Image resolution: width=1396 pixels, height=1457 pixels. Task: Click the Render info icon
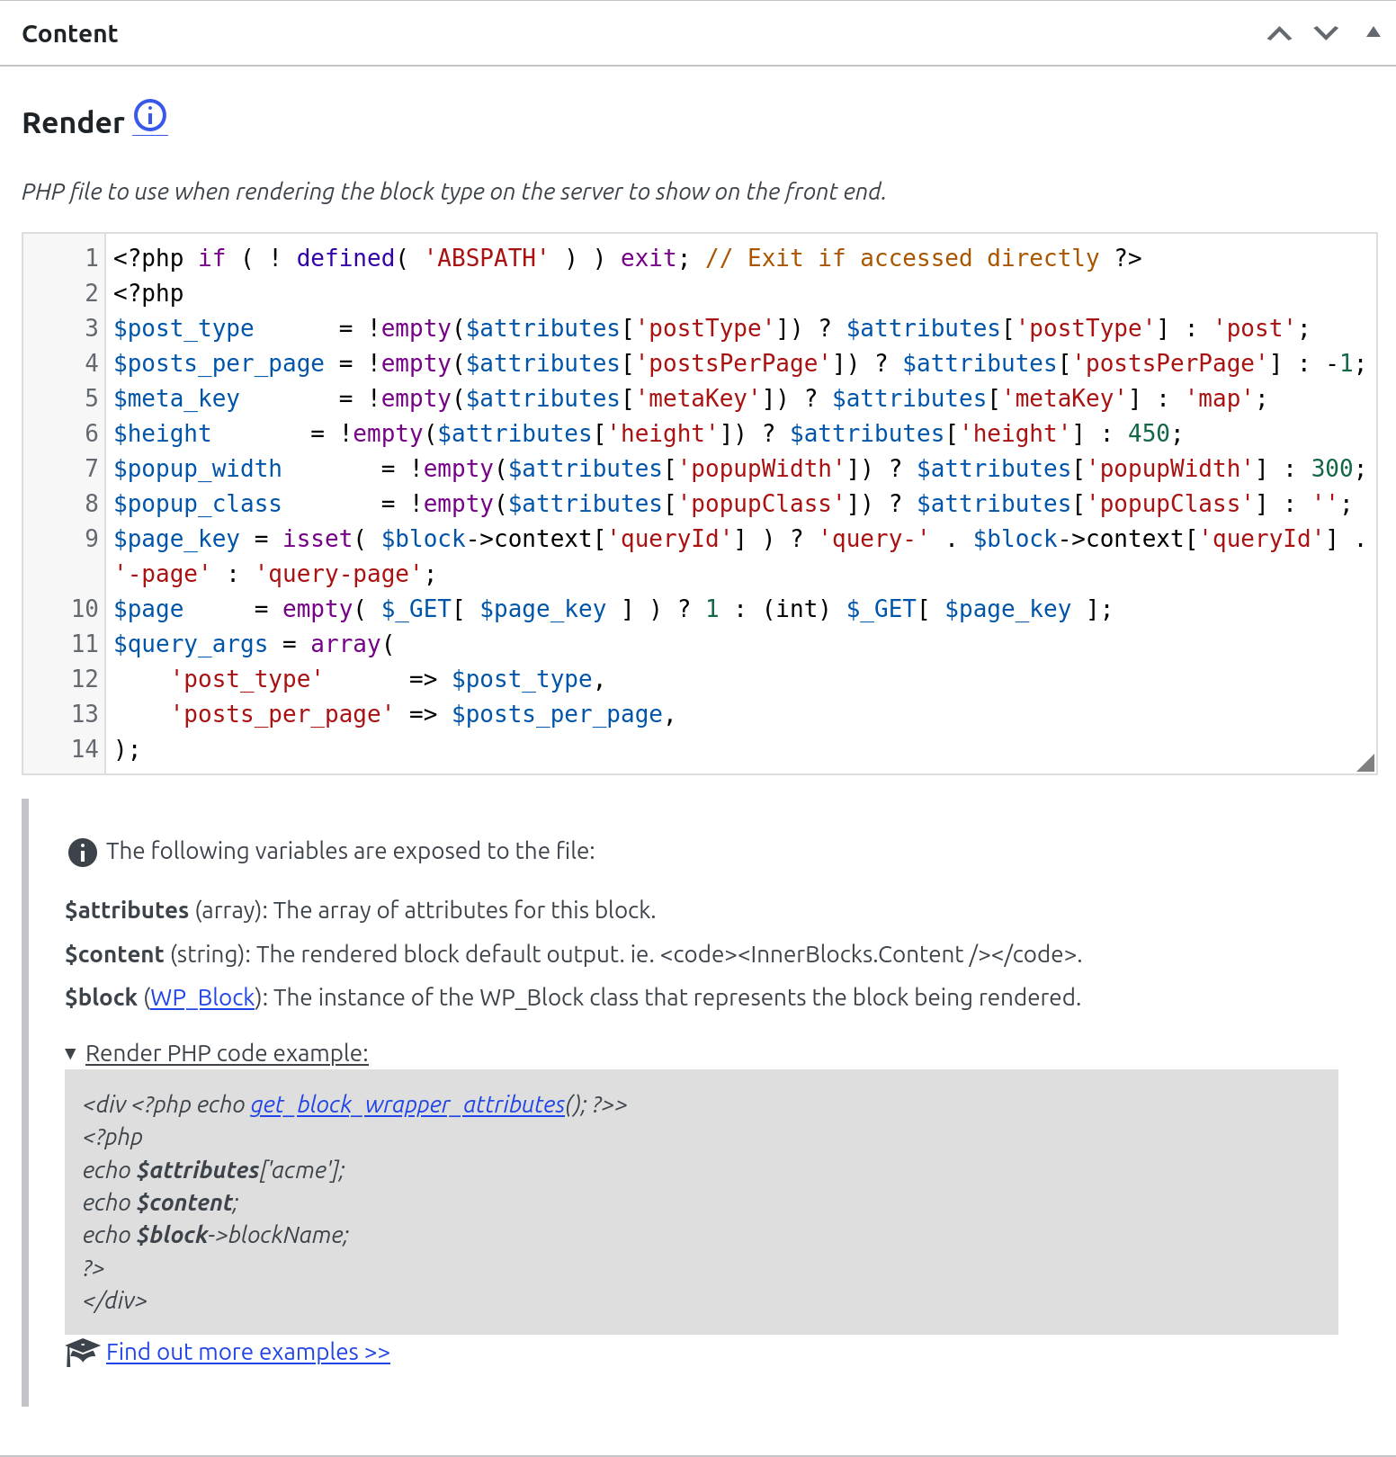pos(150,116)
